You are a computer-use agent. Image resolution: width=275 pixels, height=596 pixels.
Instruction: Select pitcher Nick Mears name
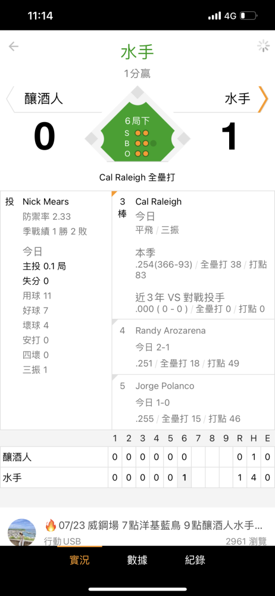(x=46, y=201)
